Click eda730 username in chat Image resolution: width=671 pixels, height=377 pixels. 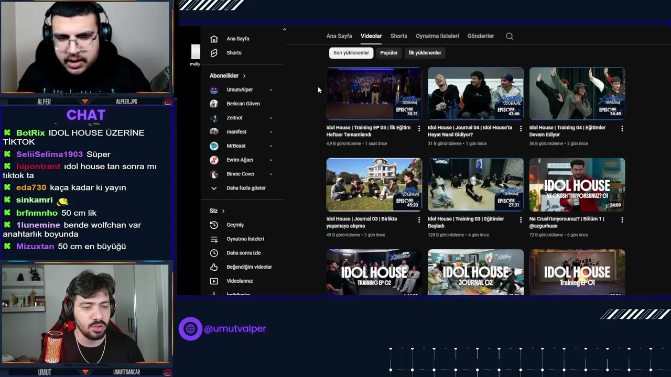click(x=31, y=187)
